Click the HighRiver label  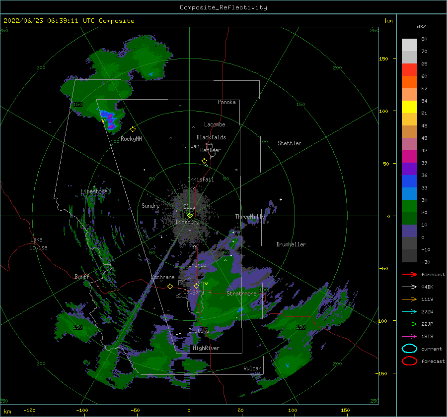[206, 348]
